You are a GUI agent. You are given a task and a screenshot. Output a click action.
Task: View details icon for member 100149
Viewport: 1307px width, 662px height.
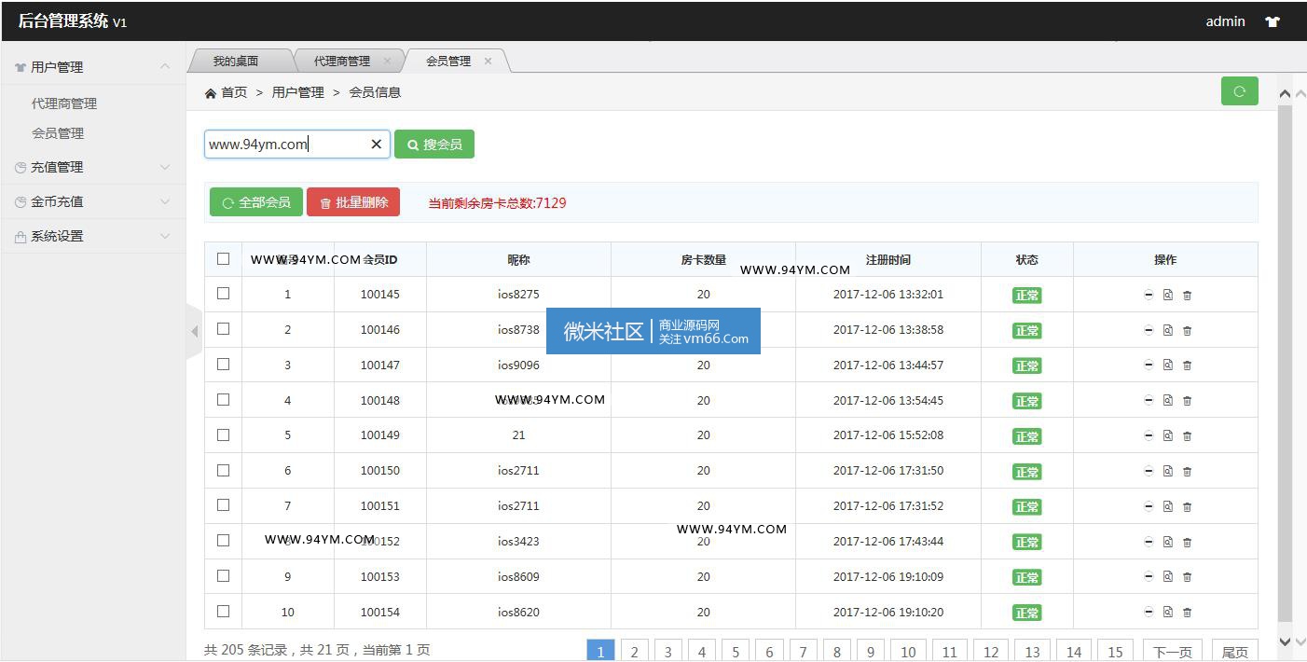coord(1167,435)
